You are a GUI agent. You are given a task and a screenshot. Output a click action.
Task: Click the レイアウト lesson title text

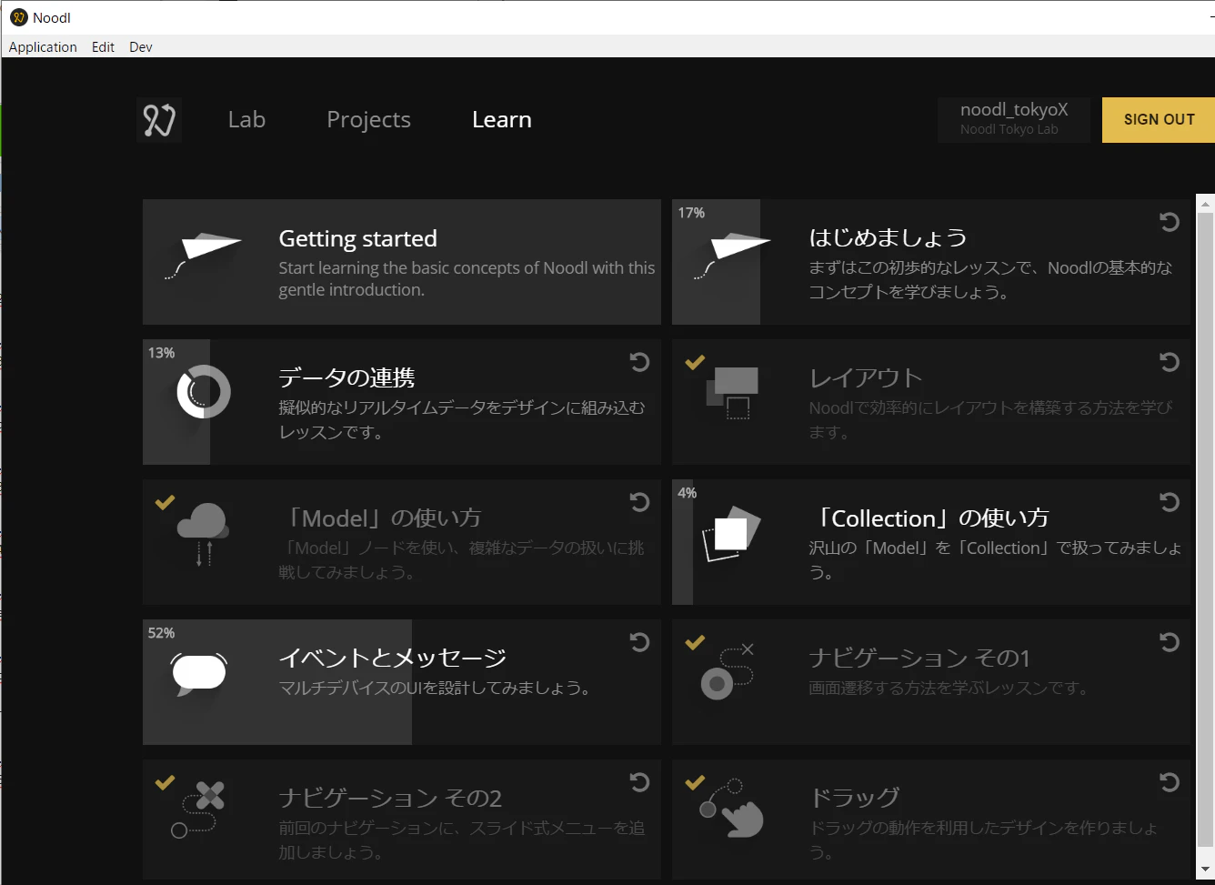click(866, 377)
